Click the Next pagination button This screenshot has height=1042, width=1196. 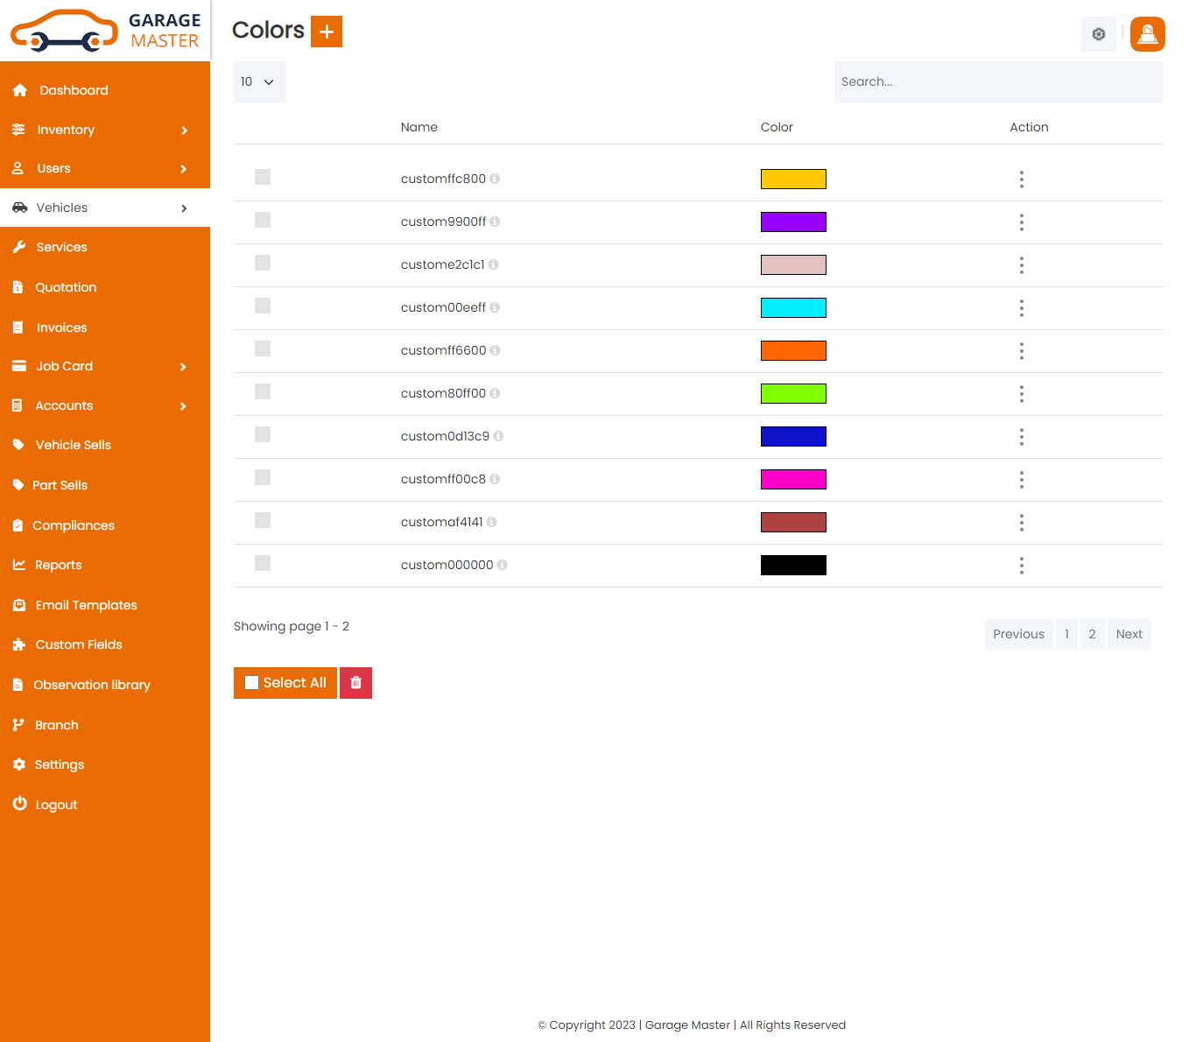[x=1129, y=634]
